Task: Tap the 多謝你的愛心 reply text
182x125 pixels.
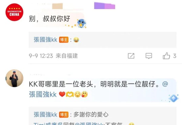Action: [x=91, y=115]
